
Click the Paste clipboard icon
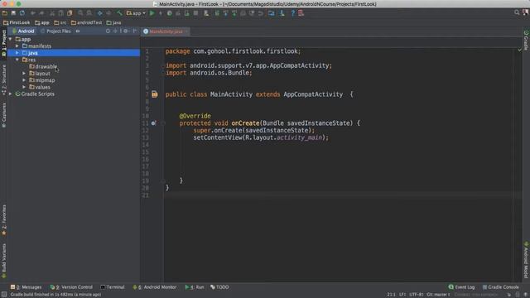[70, 13]
